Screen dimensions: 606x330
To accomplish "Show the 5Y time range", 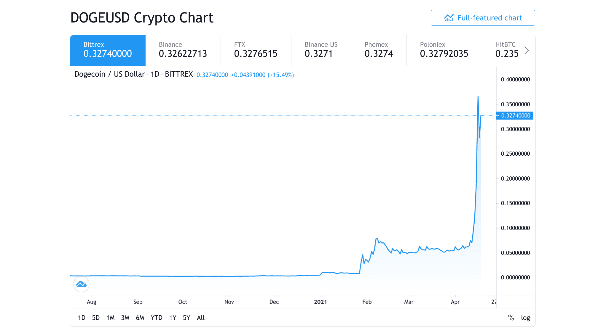I will tap(186, 318).
